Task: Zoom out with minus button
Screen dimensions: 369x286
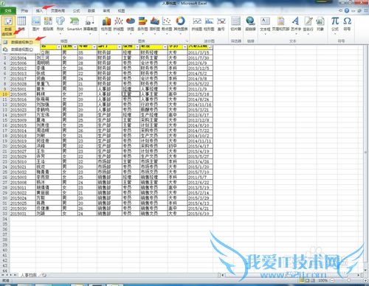Action: click(332, 280)
